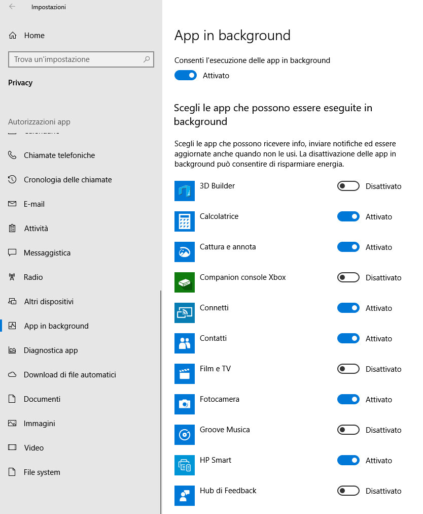Screen dimensions: 423x514
Task: Click the App in background page title
Action: tap(232, 36)
